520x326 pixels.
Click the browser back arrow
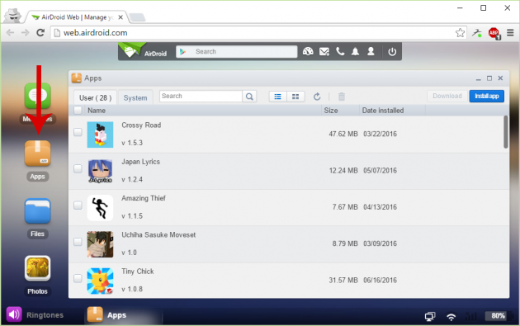(10, 32)
